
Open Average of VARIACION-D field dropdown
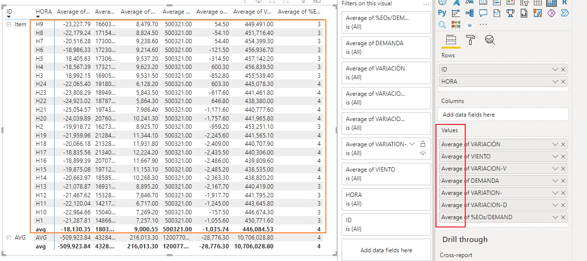[x=555, y=205]
